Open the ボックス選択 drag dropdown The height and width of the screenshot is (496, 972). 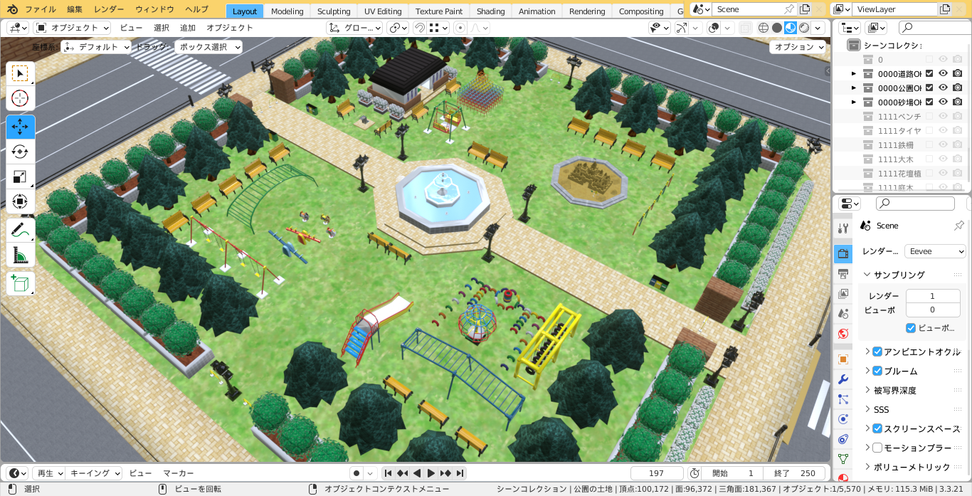tap(208, 47)
